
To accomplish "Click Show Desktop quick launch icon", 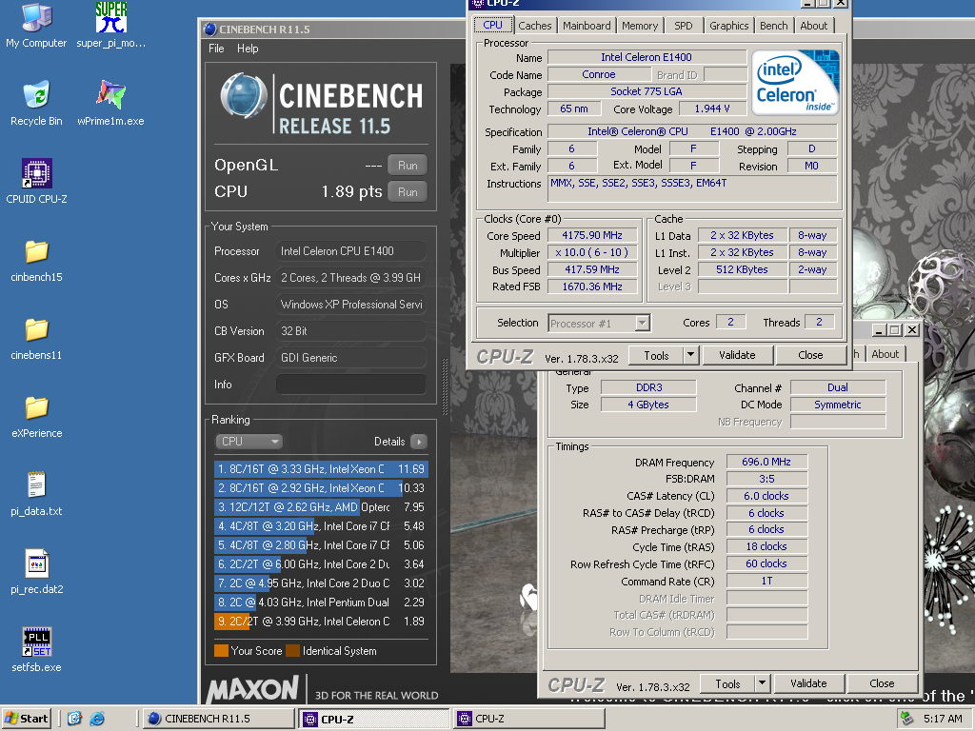I will coord(74,719).
